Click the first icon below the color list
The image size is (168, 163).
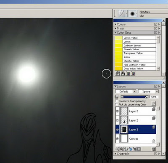pyautogui.click(x=118, y=73)
